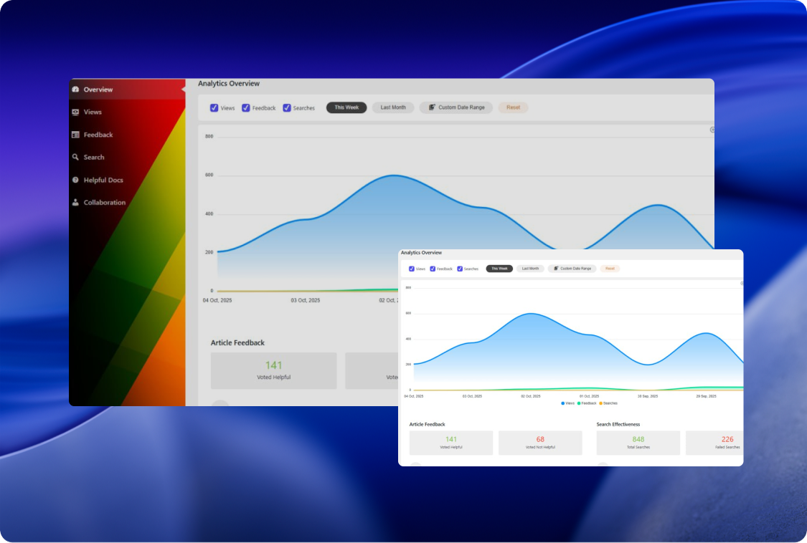Toggle the Views checkbox in the small panel
This screenshot has height=543, width=807.
[x=412, y=269]
